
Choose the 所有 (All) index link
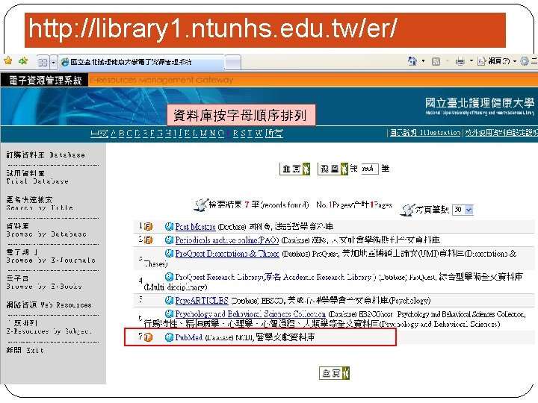pos(274,134)
